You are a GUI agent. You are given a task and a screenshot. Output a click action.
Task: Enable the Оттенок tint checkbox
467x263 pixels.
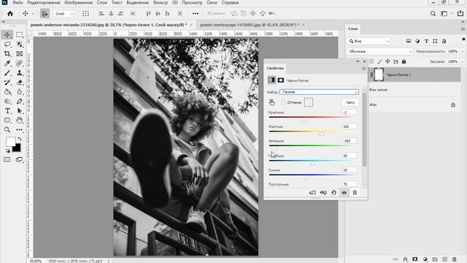[283, 102]
